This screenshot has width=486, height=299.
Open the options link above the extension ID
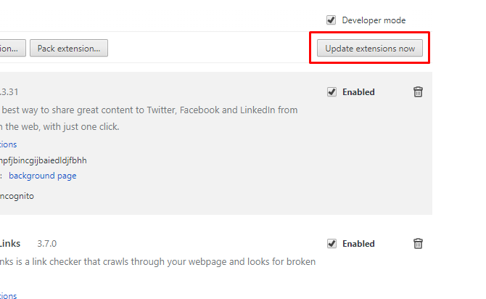coord(8,144)
